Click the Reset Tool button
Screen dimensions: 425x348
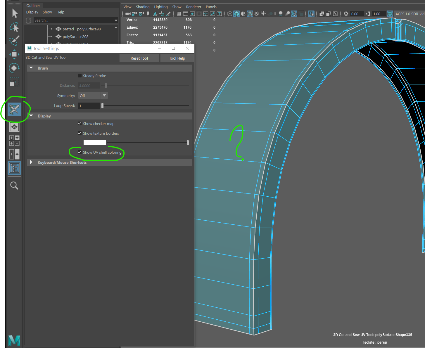(x=139, y=58)
